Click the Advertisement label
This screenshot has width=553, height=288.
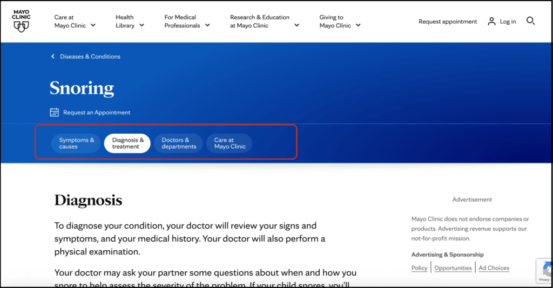pyautogui.click(x=472, y=200)
